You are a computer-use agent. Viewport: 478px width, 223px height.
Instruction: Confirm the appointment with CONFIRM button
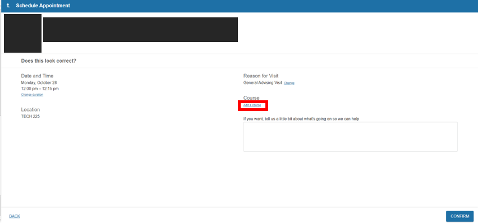pos(459,216)
